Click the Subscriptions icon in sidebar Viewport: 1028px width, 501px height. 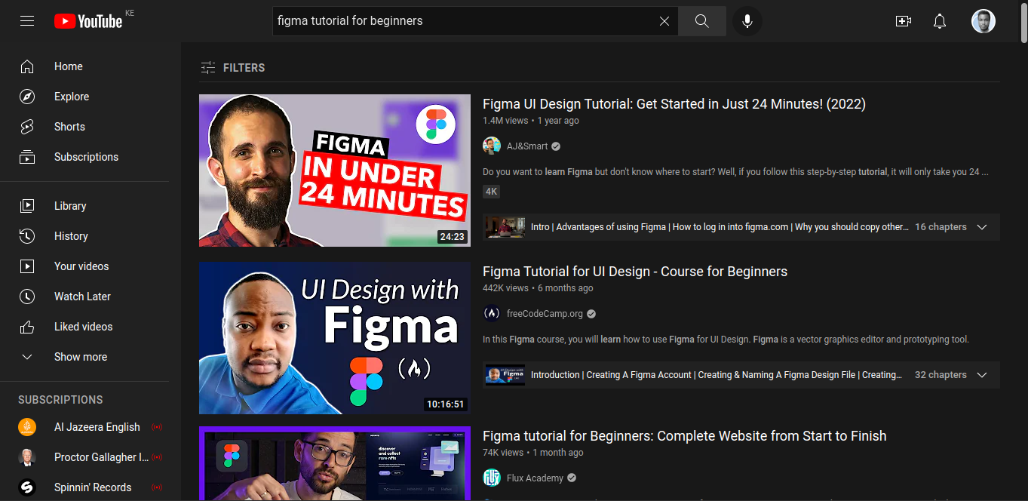(x=27, y=157)
